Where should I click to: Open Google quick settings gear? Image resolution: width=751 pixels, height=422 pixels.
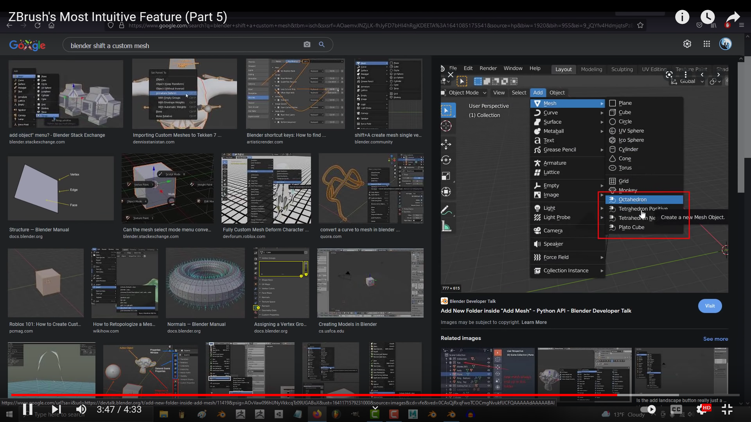(687, 44)
